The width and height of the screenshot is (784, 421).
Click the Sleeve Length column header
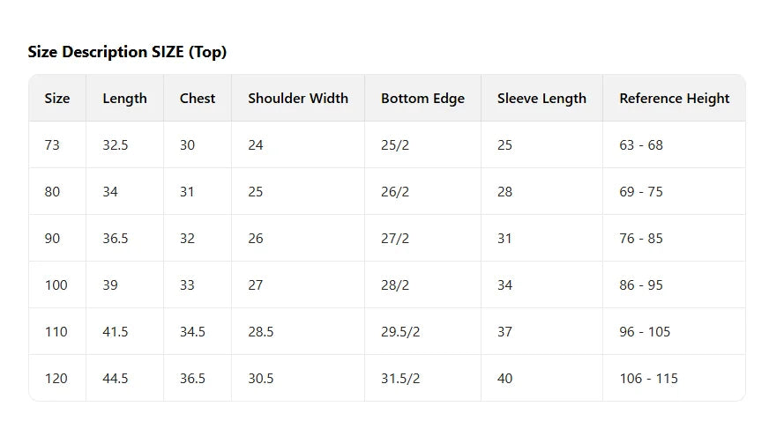tap(541, 99)
